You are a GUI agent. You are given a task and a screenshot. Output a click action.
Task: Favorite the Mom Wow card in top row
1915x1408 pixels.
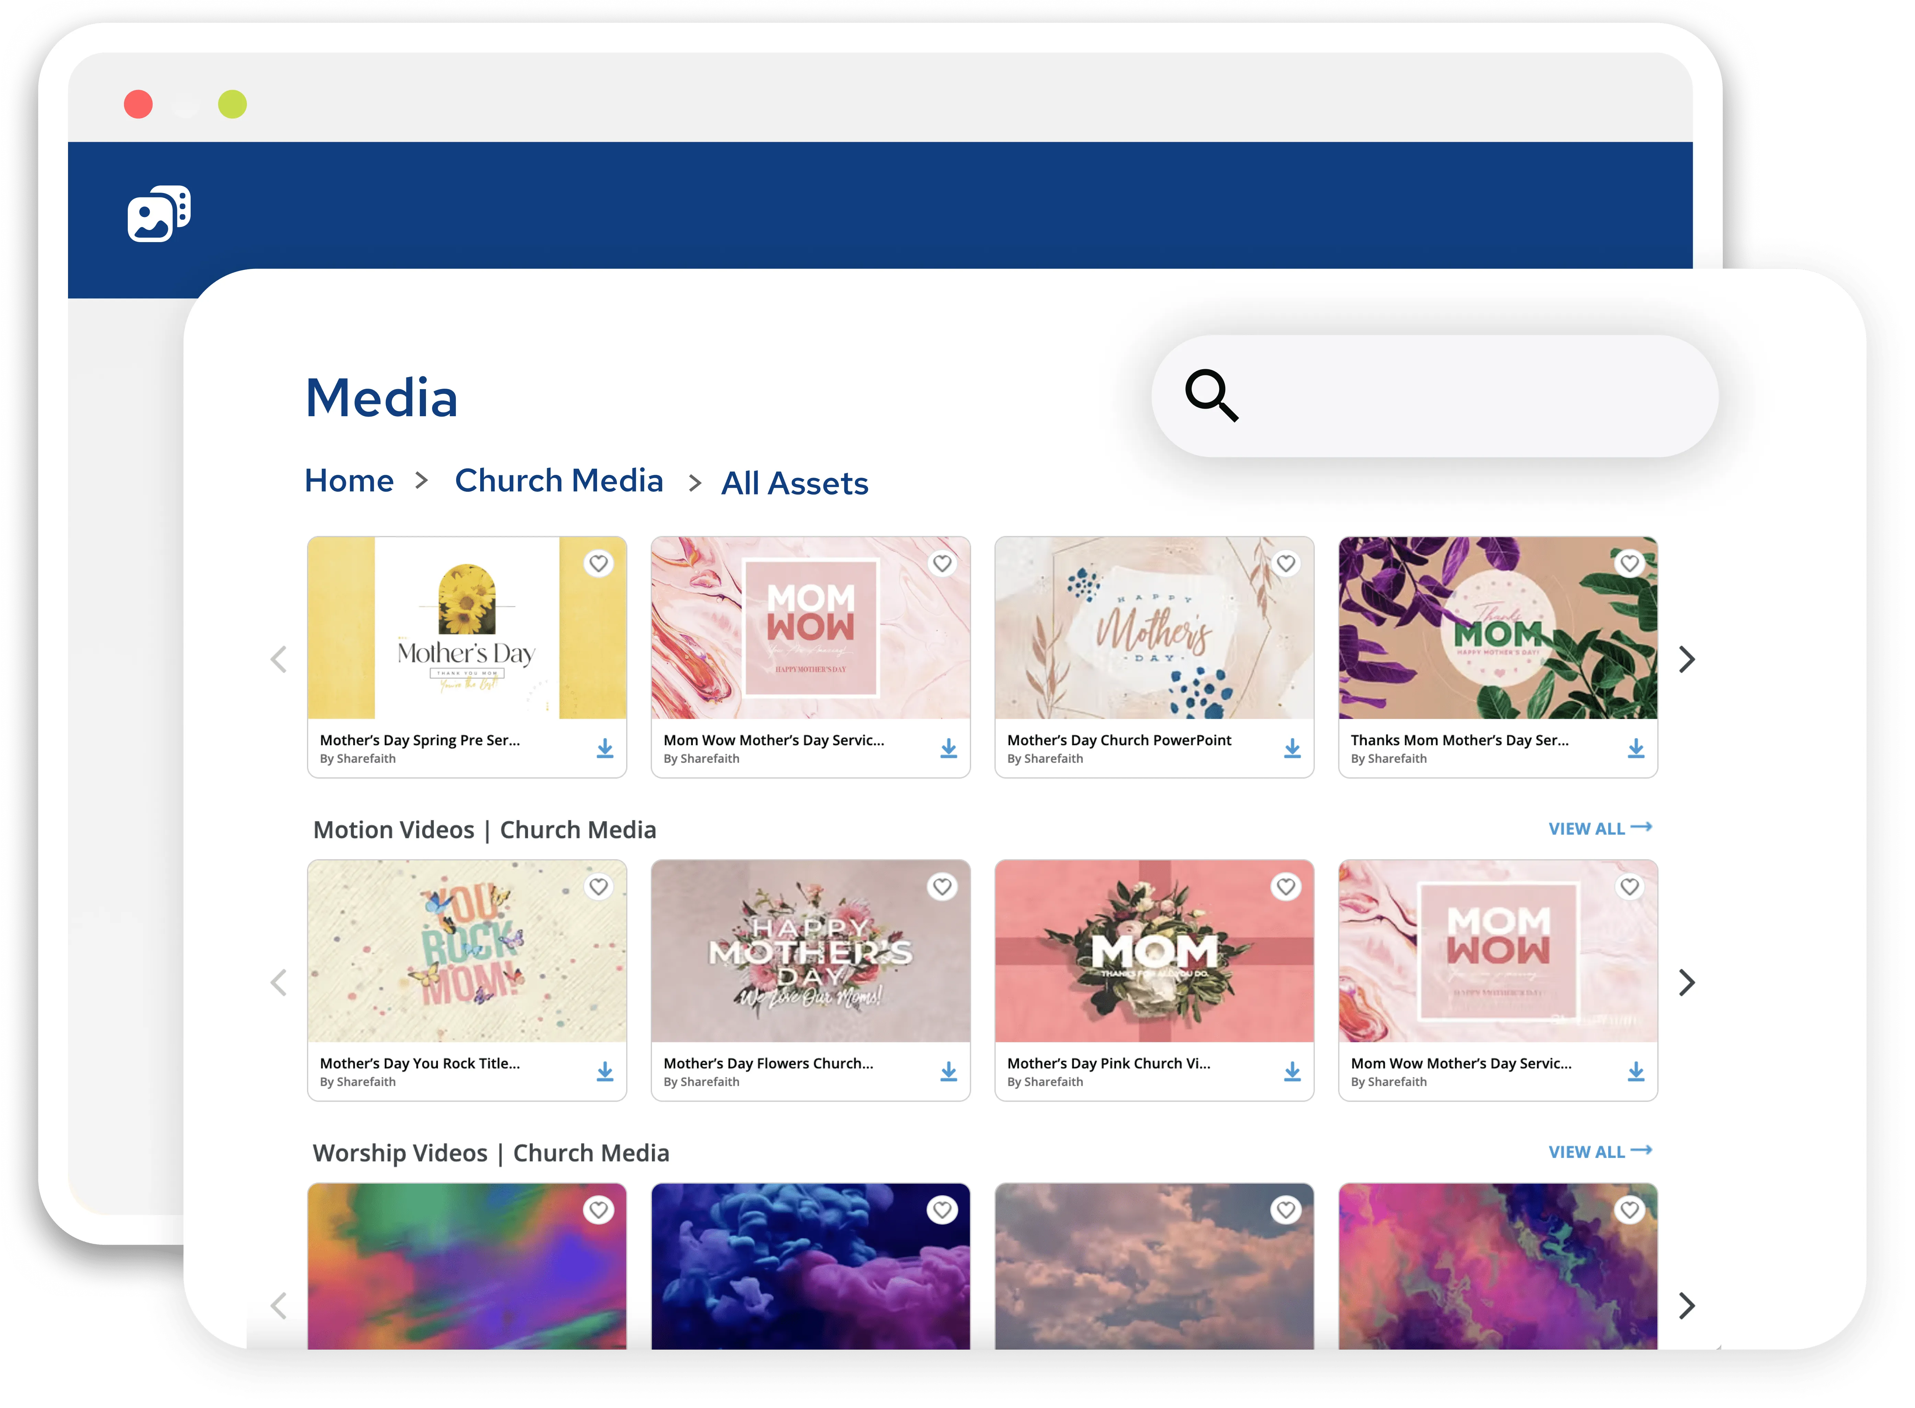coord(942,563)
